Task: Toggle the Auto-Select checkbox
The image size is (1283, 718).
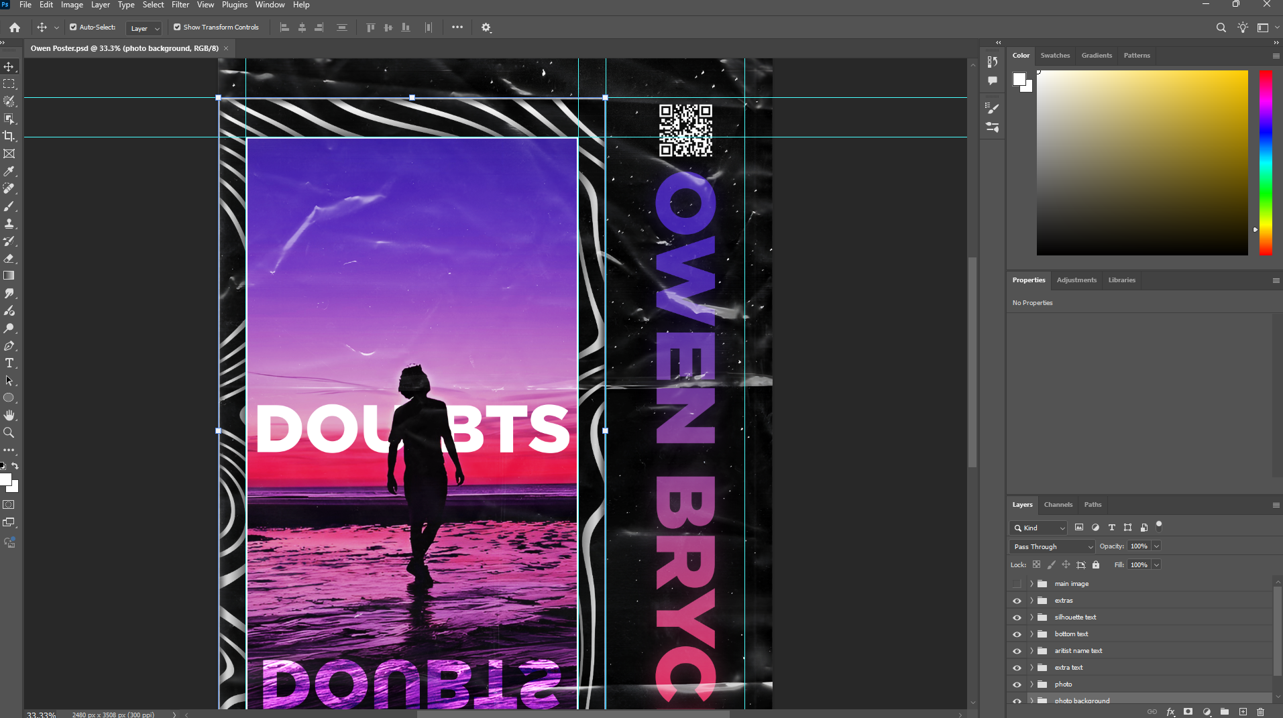Action: click(73, 27)
